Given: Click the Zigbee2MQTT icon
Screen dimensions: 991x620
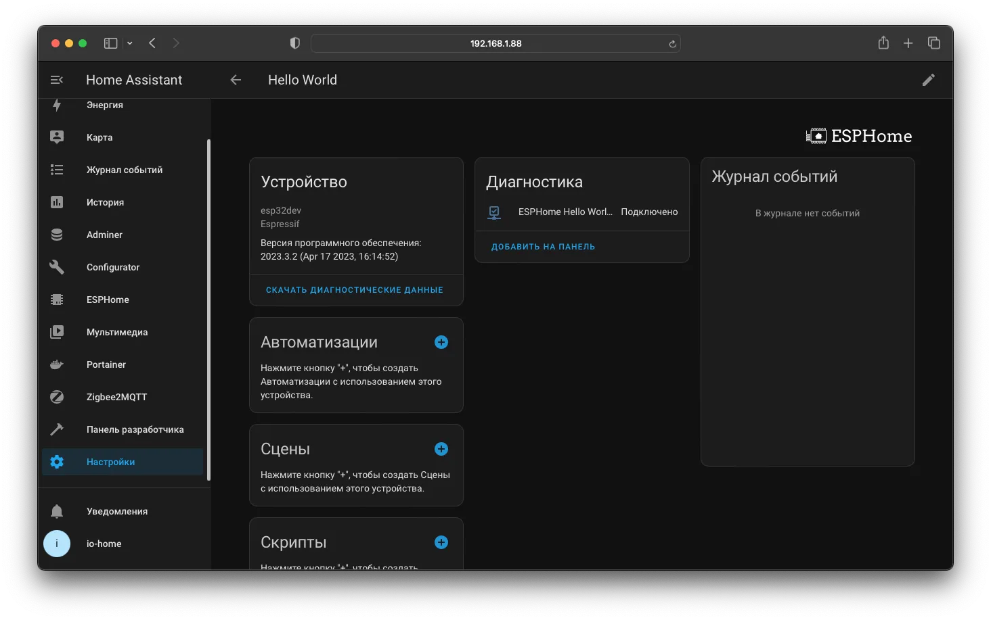Looking at the screenshot, I should (57, 397).
